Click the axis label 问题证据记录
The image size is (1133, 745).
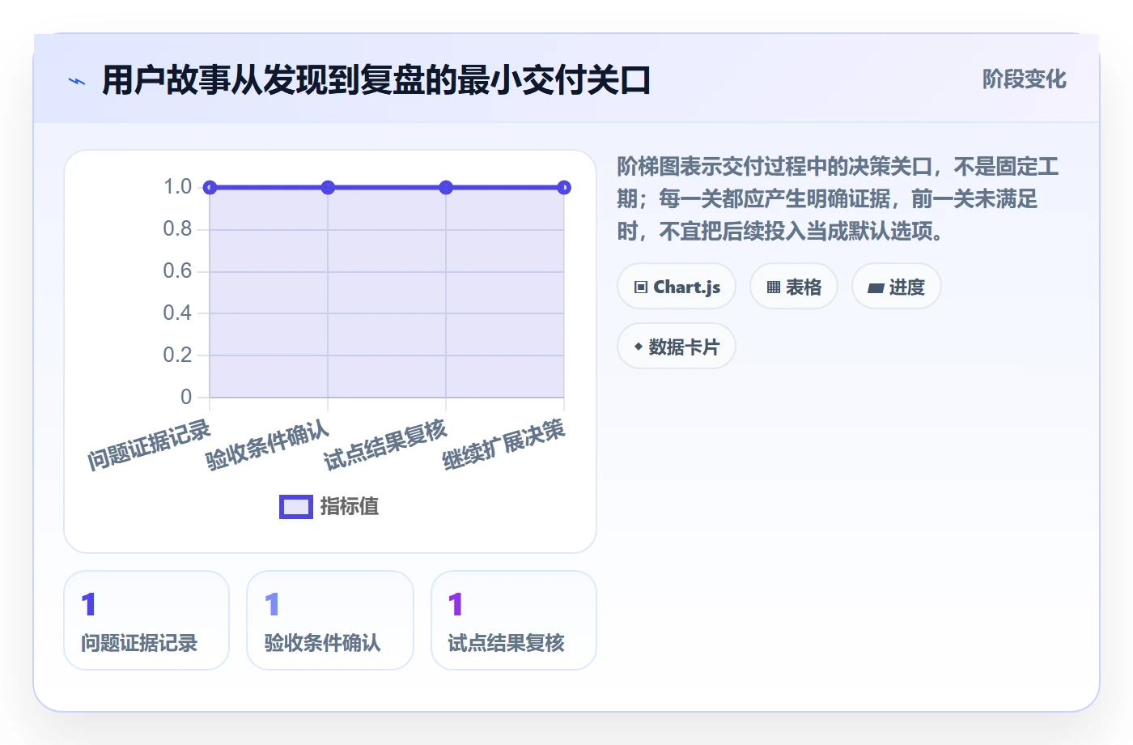click(x=149, y=445)
